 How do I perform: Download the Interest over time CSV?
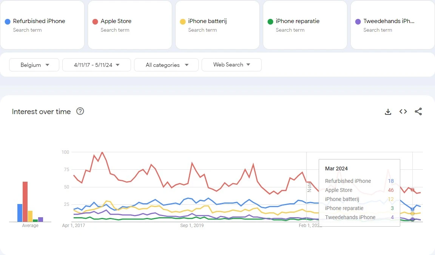point(388,111)
